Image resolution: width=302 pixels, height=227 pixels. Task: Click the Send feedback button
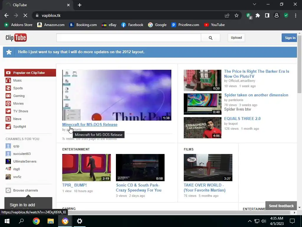click(x=281, y=206)
